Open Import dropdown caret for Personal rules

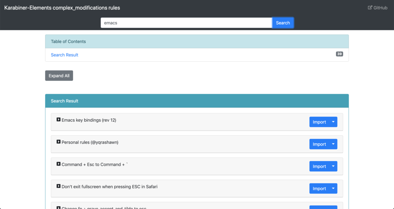pyautogui.click(x=333, y=144)
